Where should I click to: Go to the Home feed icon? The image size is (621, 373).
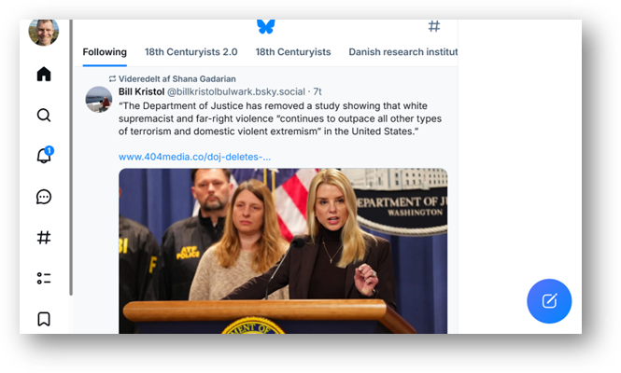(x=44, y=75)
